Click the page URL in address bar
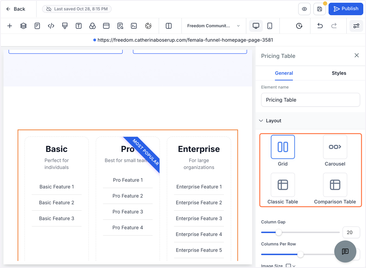This screenshot has height=268, width=366. click(x=185, y=40)
